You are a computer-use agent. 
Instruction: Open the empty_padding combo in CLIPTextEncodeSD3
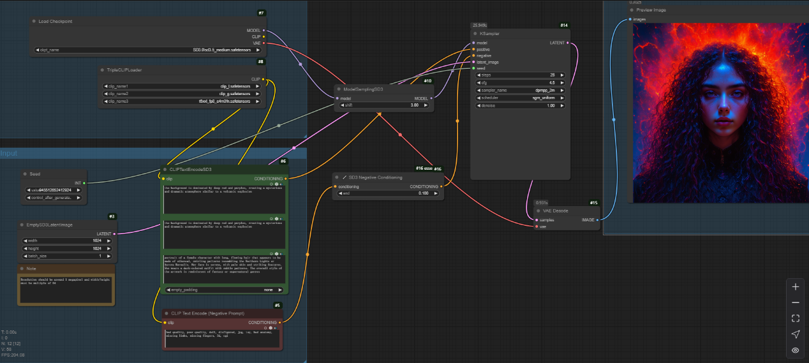click(x=223, y=290)
